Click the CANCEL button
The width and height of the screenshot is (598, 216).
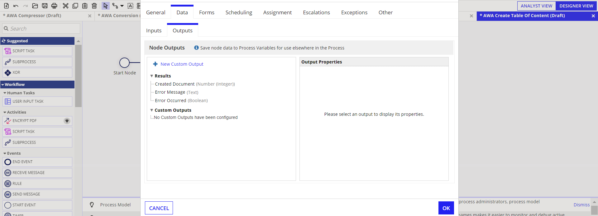[x=159, y=208]
